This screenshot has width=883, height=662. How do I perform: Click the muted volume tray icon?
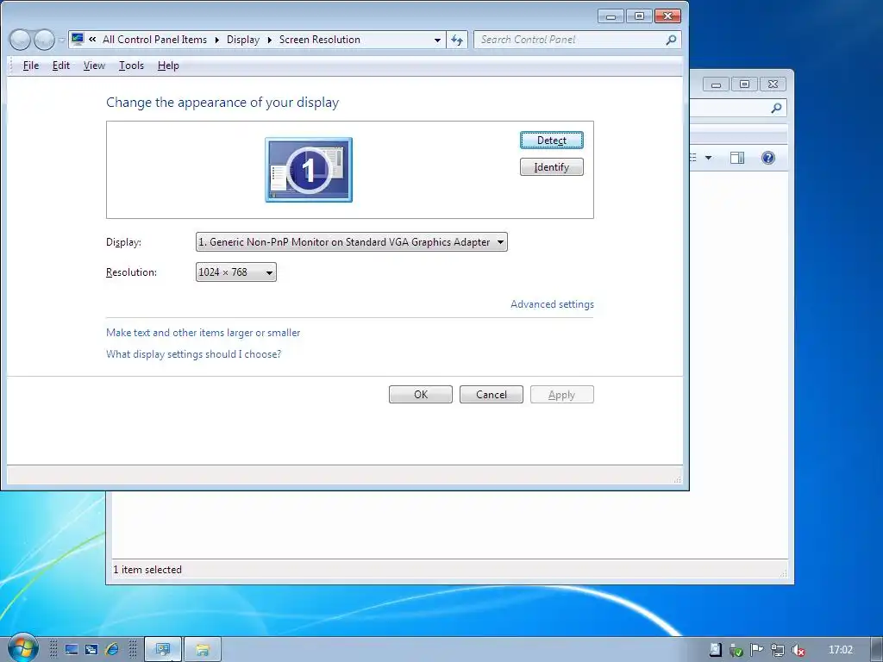pos(798,650)
